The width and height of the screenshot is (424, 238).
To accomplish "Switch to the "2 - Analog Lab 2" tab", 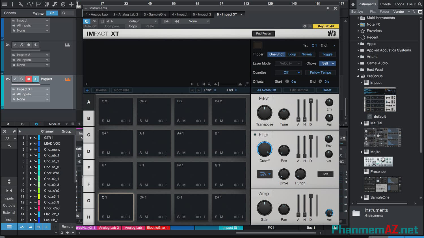I will click(126, 14).
